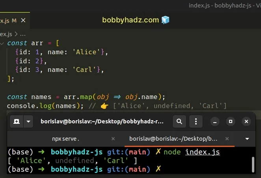The width and height of the screenshot is (261, 178).
Task: Expand the dropdown arrow beside the new-tab icon
Action: tap(28, 122)
